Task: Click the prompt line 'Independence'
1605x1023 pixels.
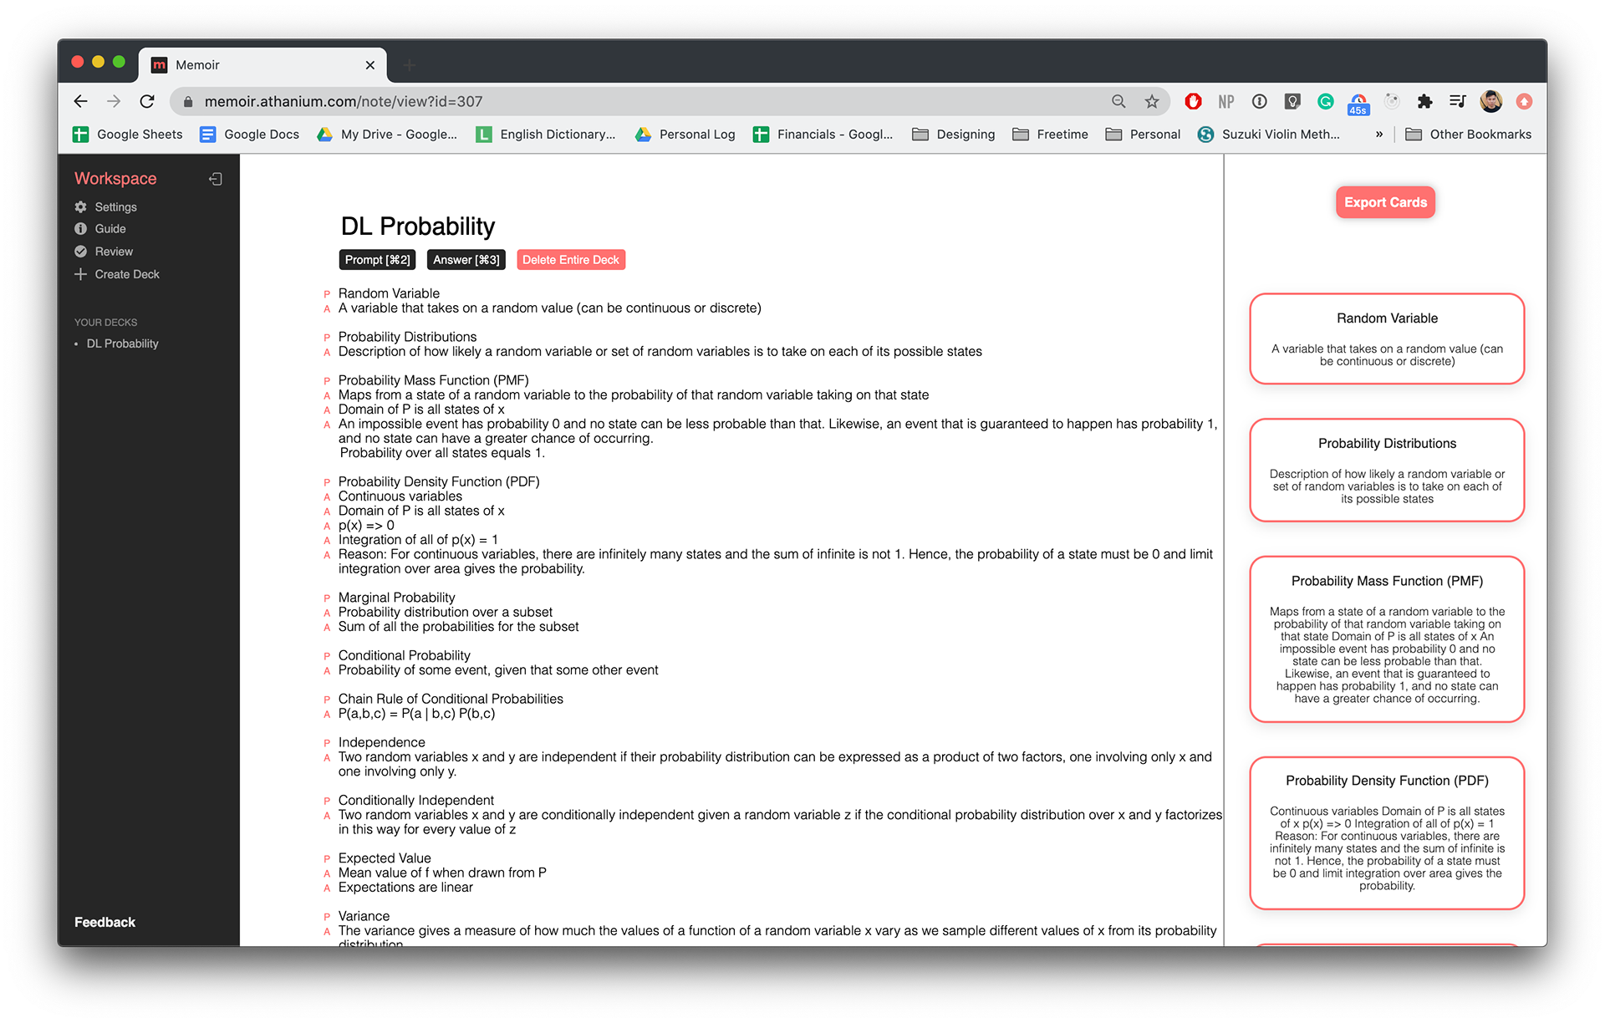Action: pyautogui.click(x=381, y=742)
